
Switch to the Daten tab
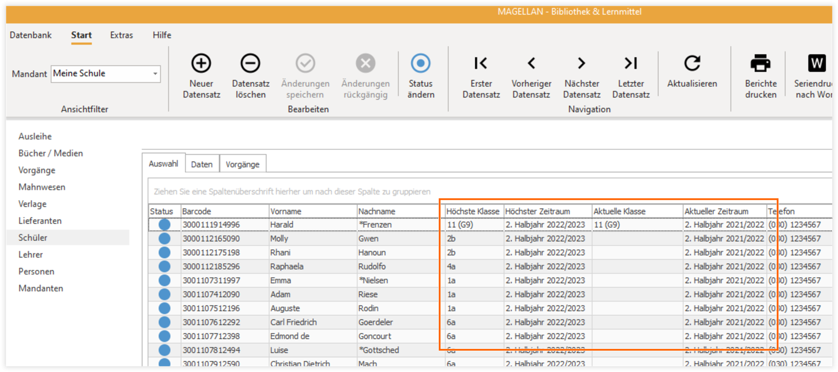(202, 164)
